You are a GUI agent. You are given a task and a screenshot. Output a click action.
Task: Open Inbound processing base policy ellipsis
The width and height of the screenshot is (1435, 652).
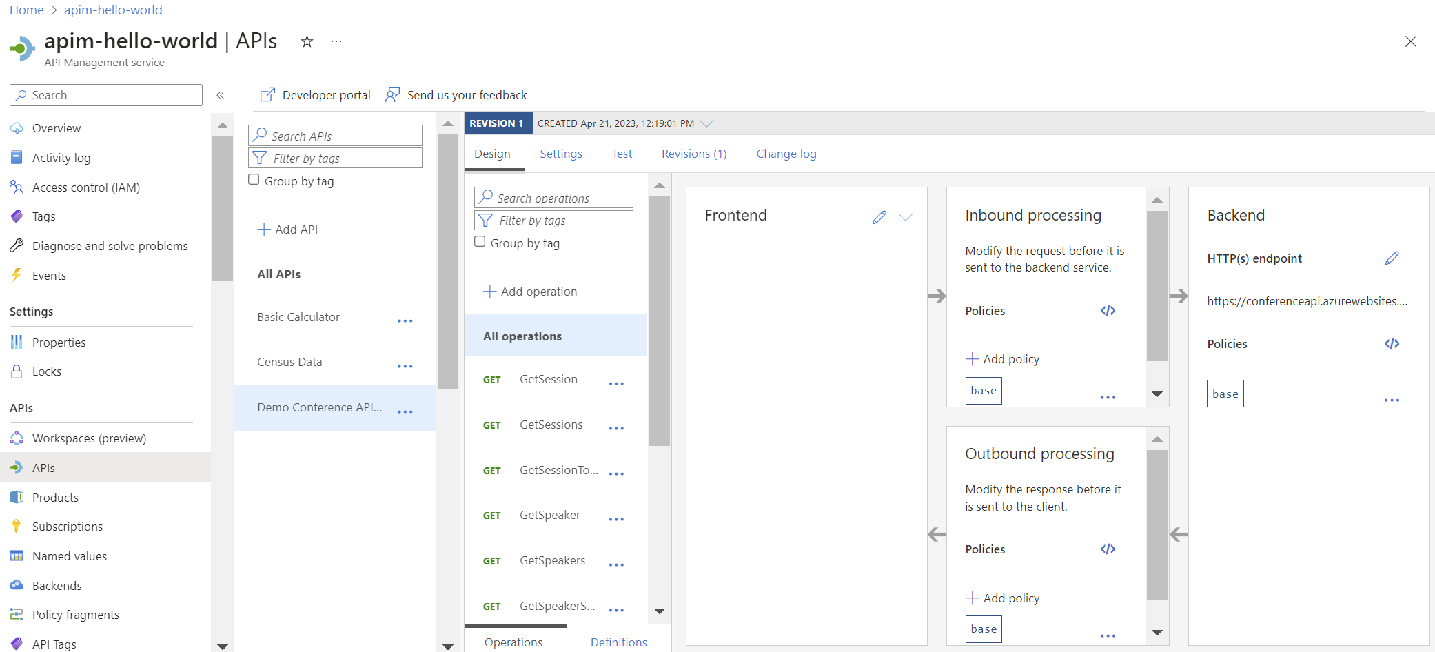[x=1108, y=398]
